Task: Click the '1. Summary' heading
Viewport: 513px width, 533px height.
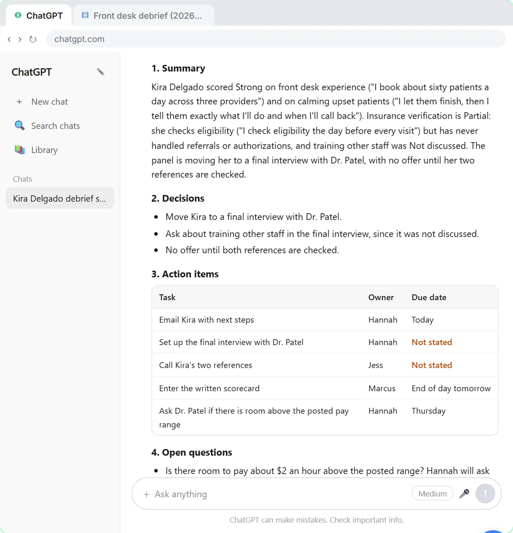Action: [178, 68]
